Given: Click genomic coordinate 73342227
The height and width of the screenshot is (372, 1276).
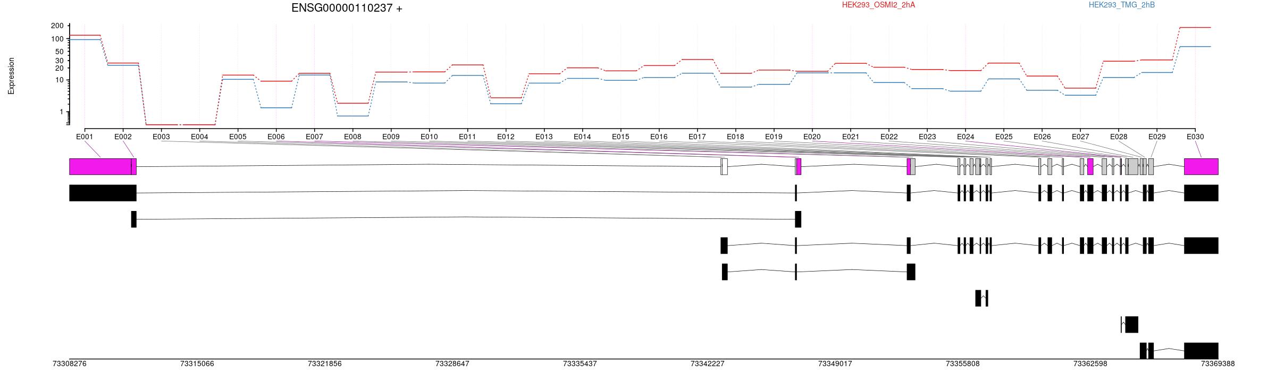Looking at the screenshot, I should pyautogui.click(x=707, y=364).
